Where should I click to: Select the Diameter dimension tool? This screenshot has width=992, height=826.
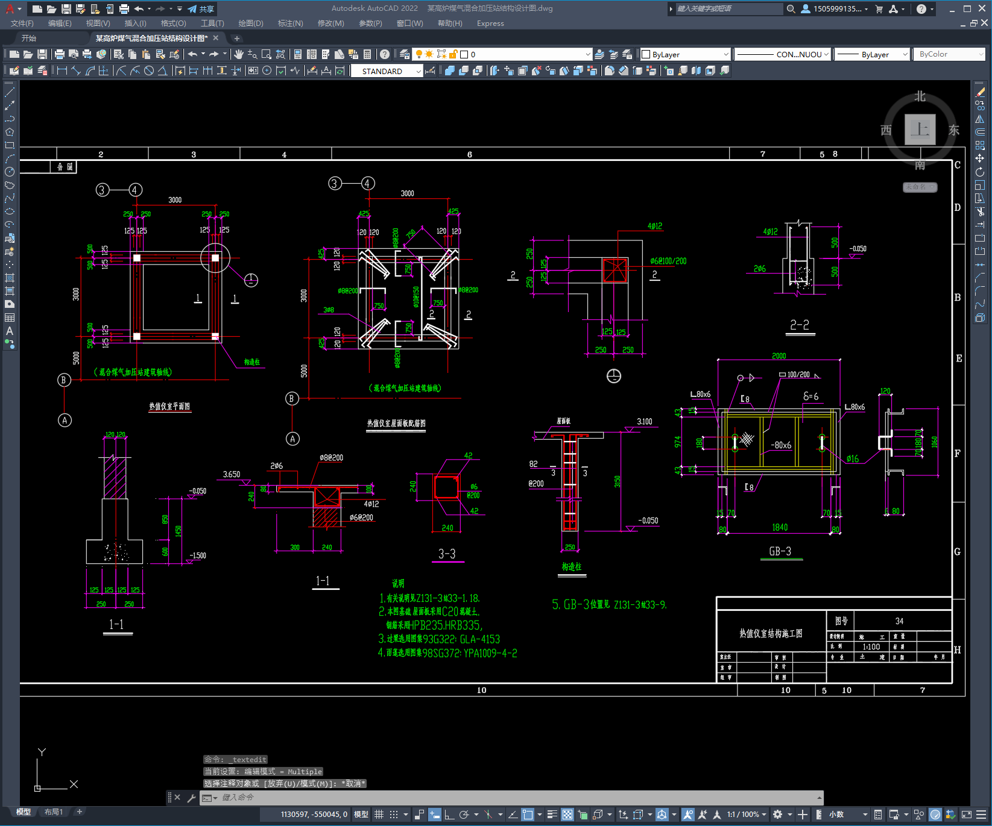point(149,71)
